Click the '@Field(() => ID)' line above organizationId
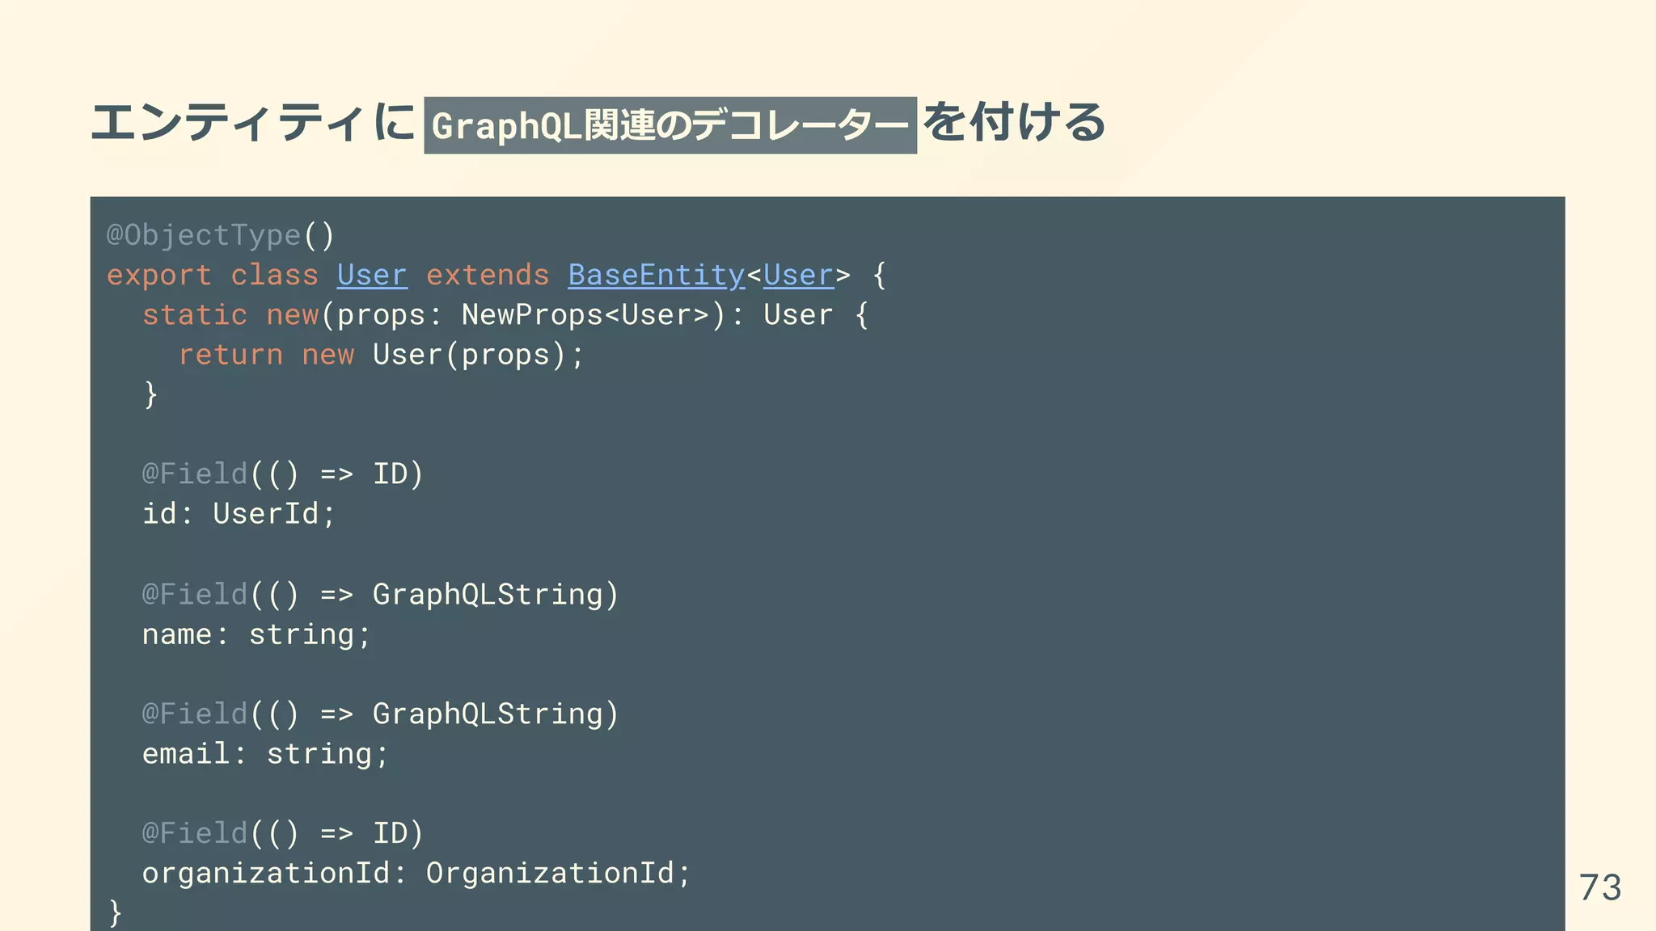 click(x=282, y=832)
